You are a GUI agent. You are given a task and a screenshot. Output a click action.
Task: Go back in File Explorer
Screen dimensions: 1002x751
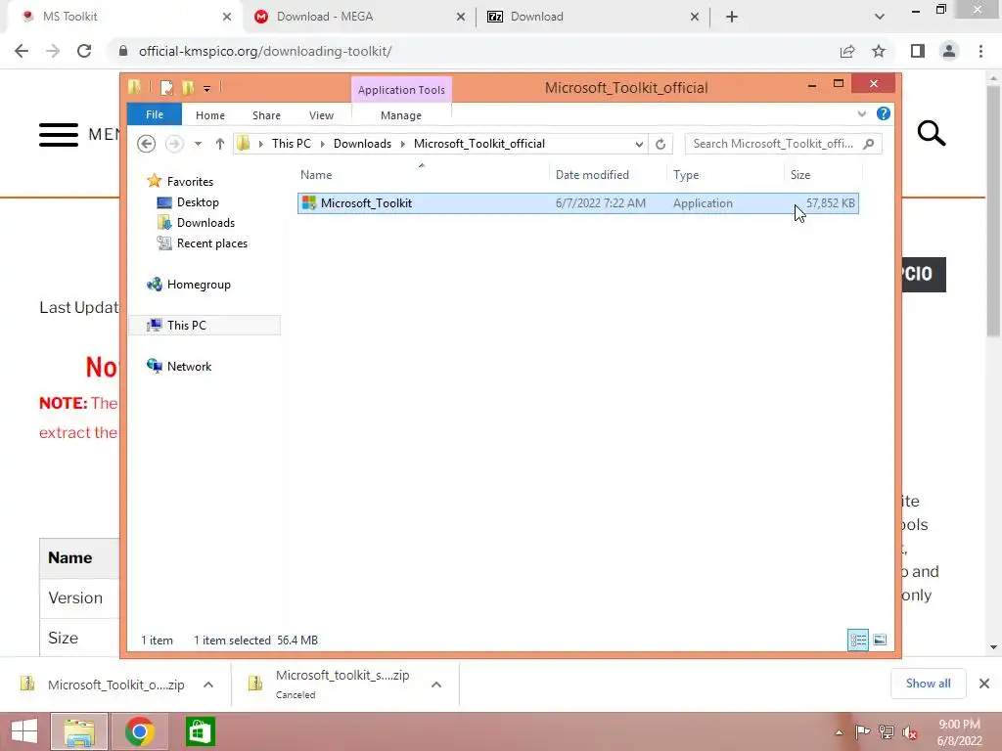147,144
